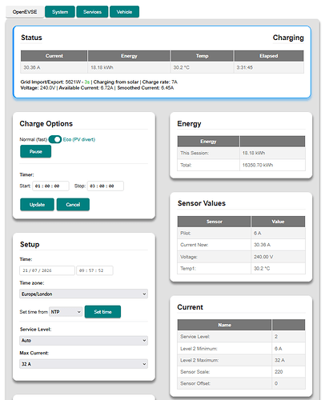
Task: Select the Level 2 Maximum 32 A value
Action: pos(279,360)
